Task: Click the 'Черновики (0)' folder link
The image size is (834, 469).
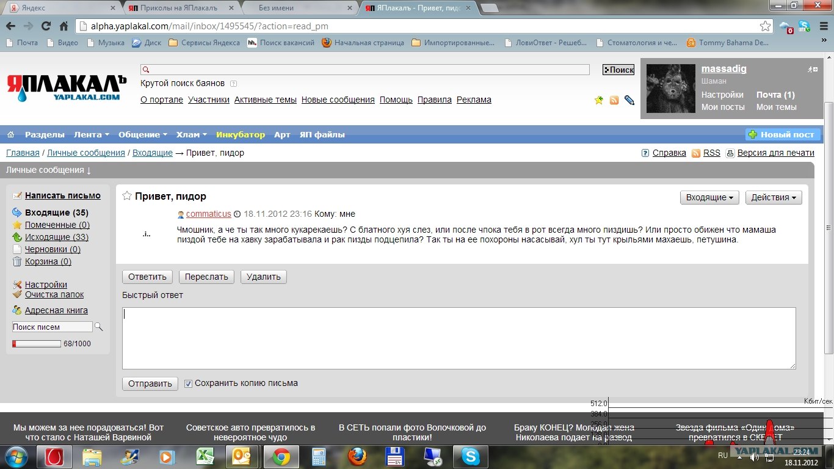Action: tap(53, 249)
